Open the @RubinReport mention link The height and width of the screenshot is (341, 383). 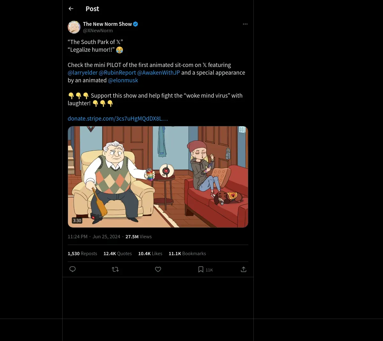117,73
